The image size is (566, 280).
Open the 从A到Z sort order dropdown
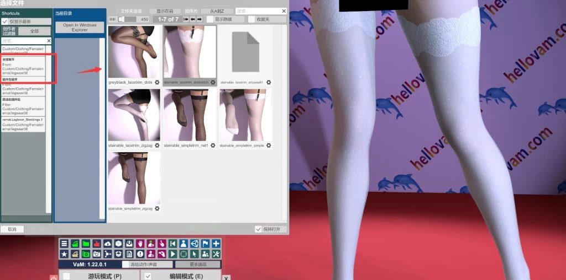pyautogui.click(x=217, y=11)
